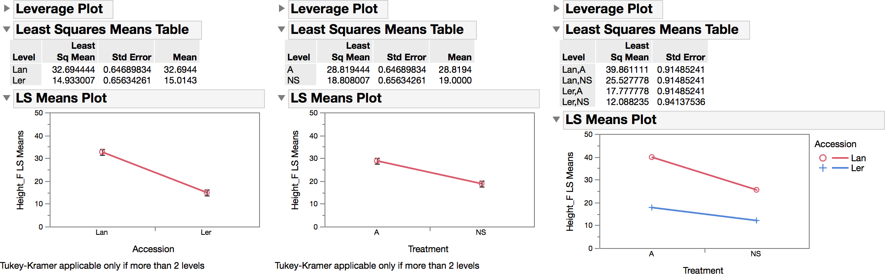The height and width of the screenshot is (277, 885).
Task: Select the Ler data point in Accession plot
Action: [206, 192]
